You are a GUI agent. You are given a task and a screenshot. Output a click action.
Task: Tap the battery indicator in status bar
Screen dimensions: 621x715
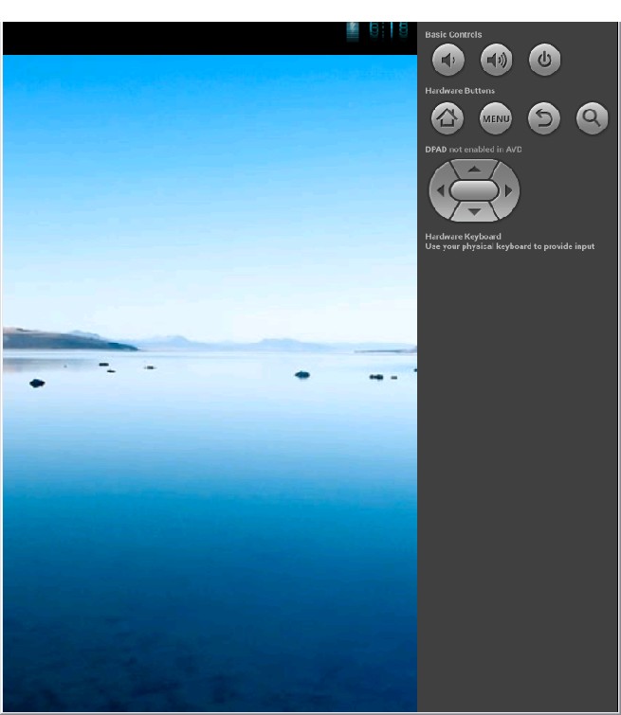353,31
